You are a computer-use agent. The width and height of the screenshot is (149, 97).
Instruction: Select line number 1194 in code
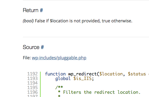coord(32,83)
